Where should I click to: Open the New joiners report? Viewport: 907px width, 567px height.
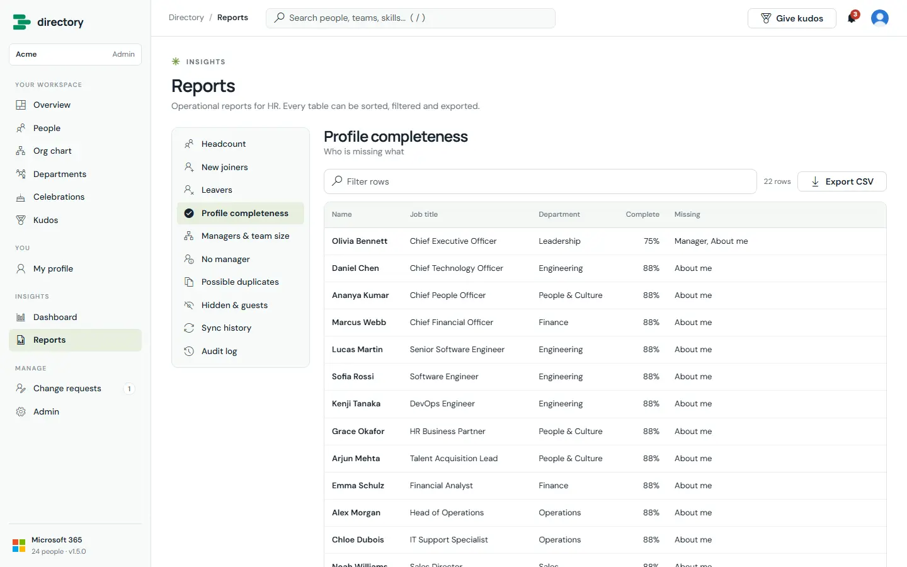click(x=241, y=167)
